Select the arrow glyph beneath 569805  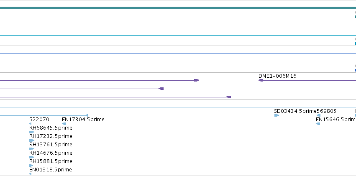click(318, 115)
